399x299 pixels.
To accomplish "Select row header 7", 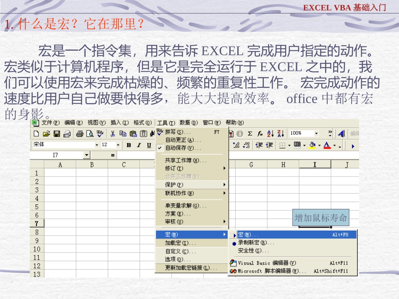I will (37, 224).
